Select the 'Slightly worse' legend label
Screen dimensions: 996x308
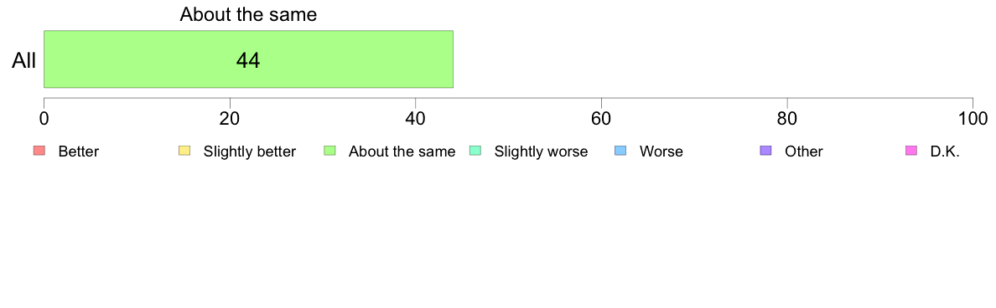(x=542, y=151)
